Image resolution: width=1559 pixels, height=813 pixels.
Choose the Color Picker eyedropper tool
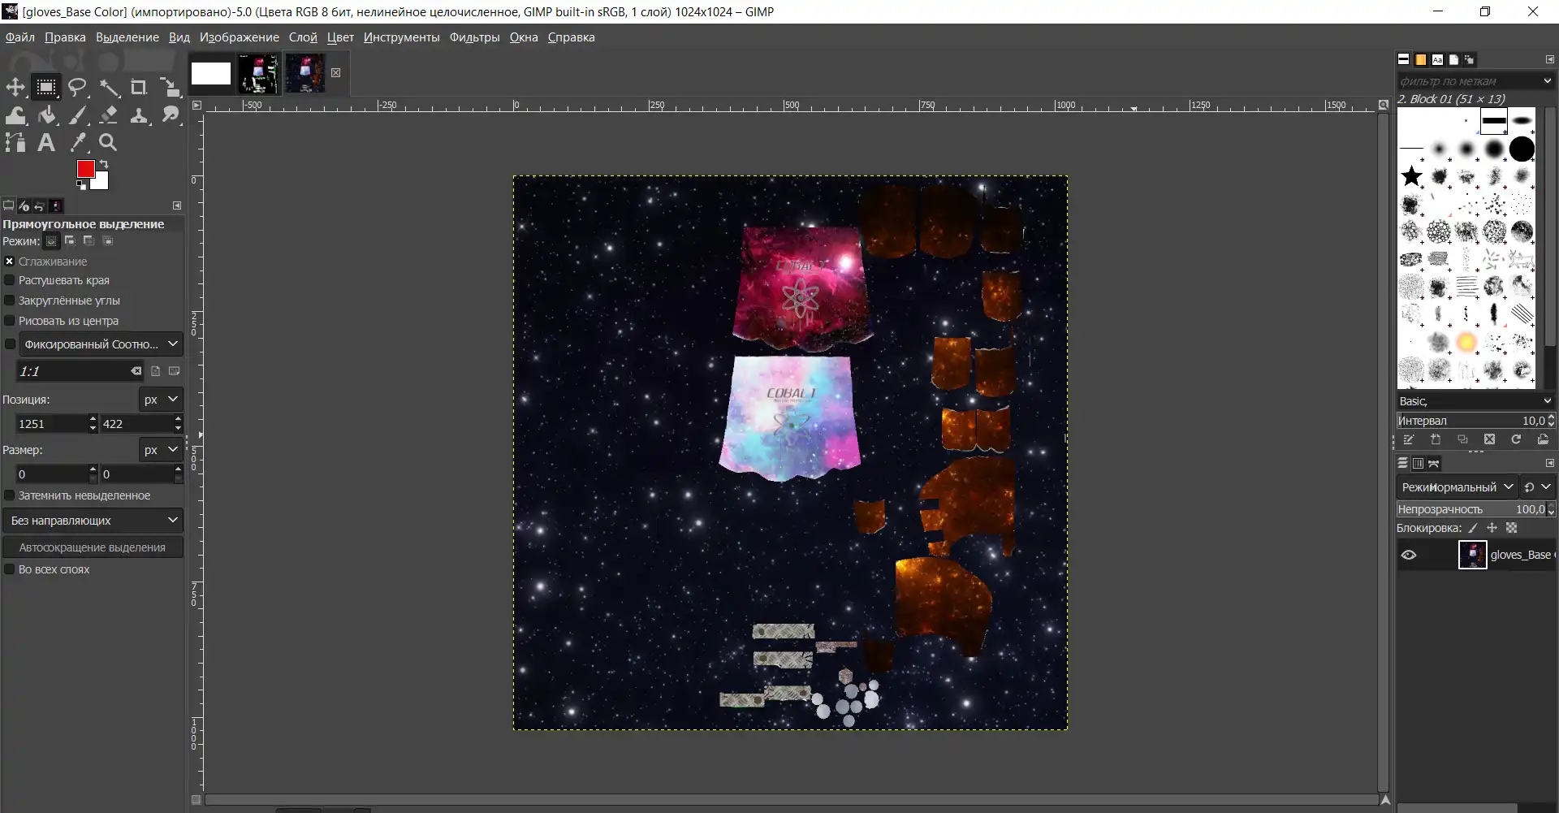click(78, 143)
